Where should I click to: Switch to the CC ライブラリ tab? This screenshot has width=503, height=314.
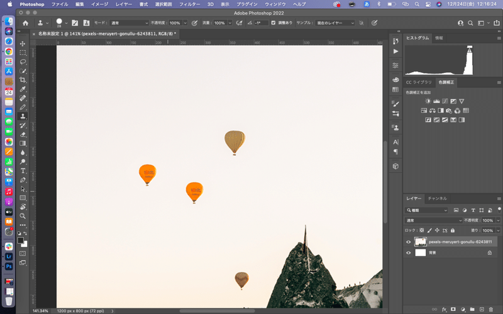(x=419, y=82)
